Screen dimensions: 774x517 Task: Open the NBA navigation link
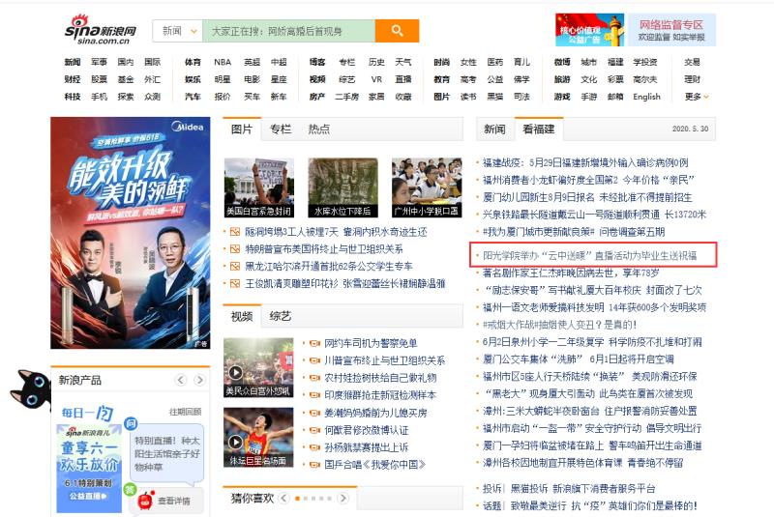click(x=223, y=62)
